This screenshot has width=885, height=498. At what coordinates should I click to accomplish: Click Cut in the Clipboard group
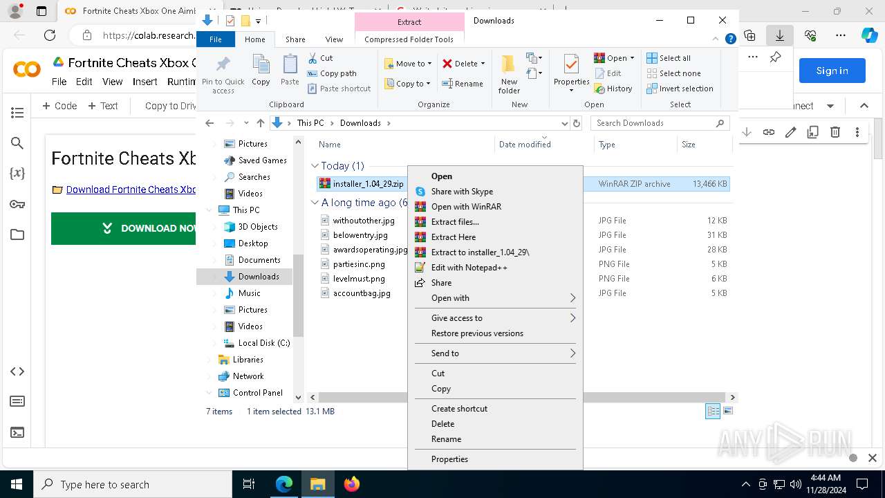[x=320, y=58]
